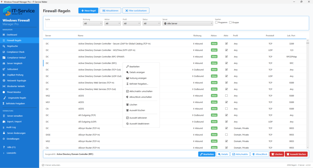Click scroll-up arrow of rule list
This screenshot has width=313, height=168.
[x=307, y=41]
